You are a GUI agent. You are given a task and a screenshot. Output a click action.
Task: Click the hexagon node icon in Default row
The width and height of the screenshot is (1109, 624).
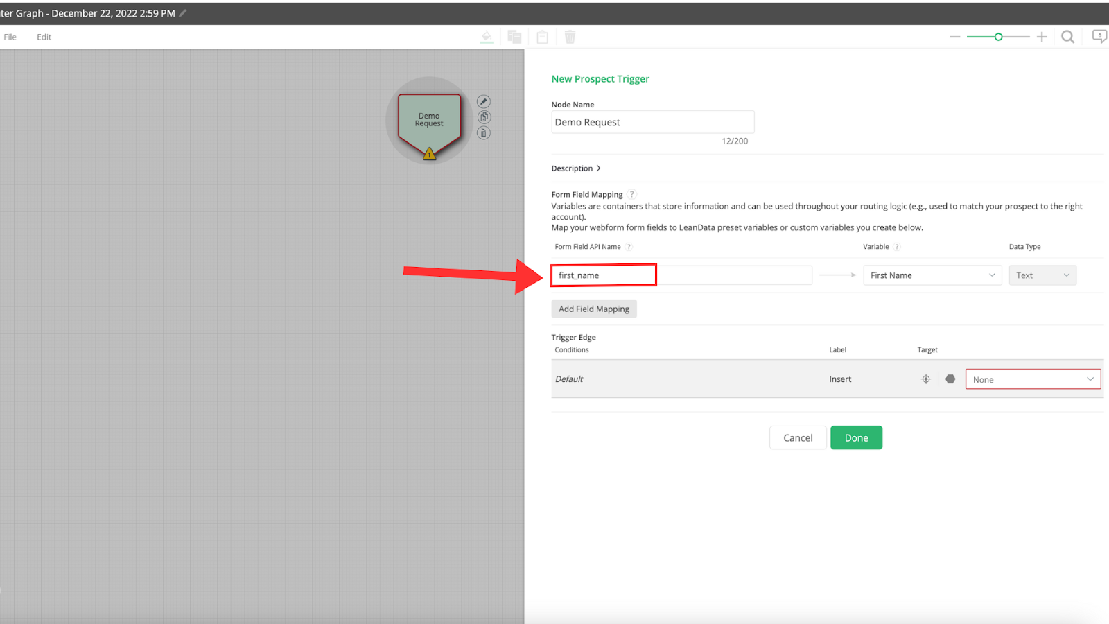click(x=950, y=379)
